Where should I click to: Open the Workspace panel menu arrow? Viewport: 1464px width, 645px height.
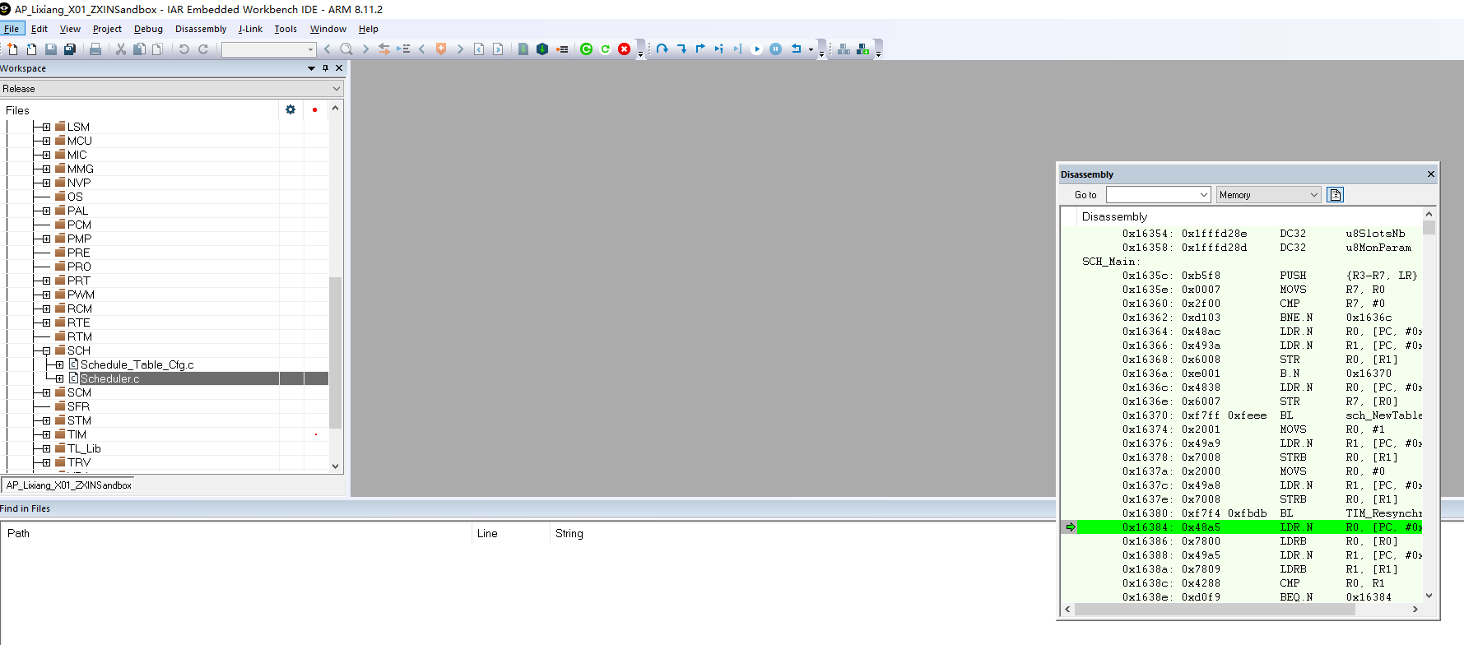311,68
